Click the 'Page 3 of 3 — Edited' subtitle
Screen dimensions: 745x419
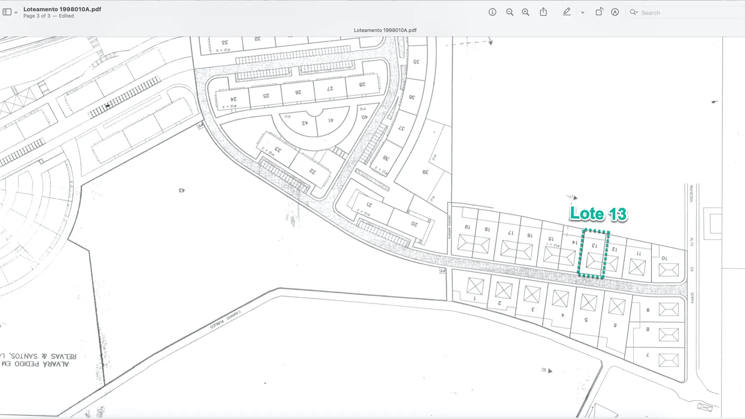pyautogui.click(x=49, y=16)
